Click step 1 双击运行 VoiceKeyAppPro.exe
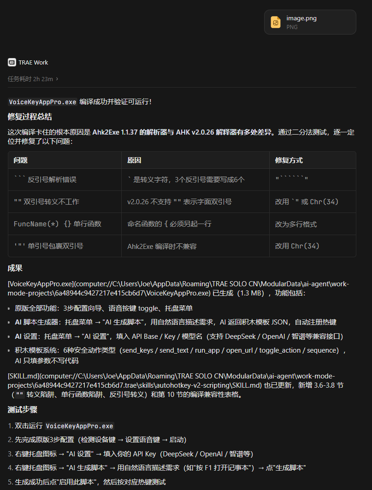Image resolution: width=372 pixels, height=490 pixels. (61, 426)
